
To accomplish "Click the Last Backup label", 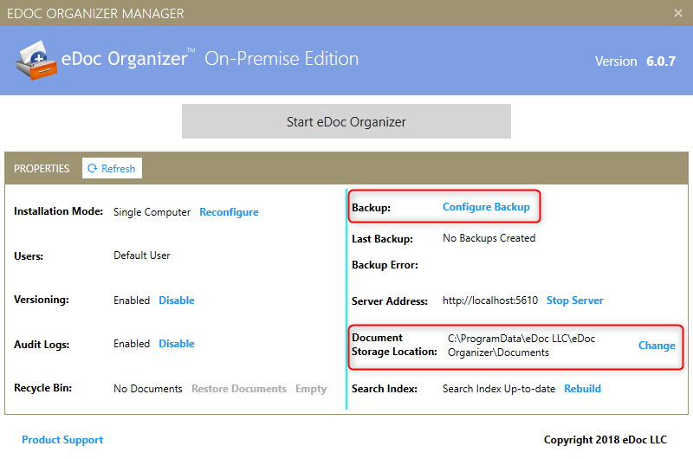I will pyautogui.click(x=382, y=239).
